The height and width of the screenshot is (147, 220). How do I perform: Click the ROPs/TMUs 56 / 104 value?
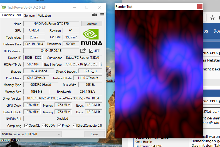click(33, 64)
